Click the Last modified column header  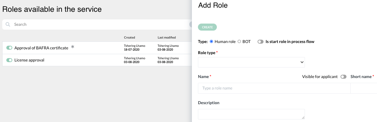(x=167, y=38)
